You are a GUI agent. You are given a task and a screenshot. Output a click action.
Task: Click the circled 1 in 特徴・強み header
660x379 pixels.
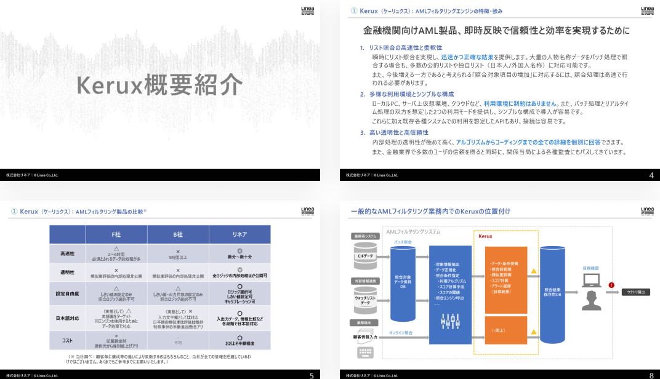click(x=354, y=11)
